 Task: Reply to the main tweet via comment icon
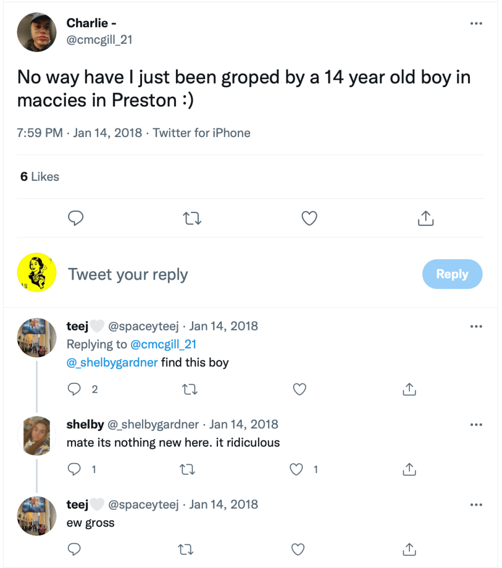75,219
